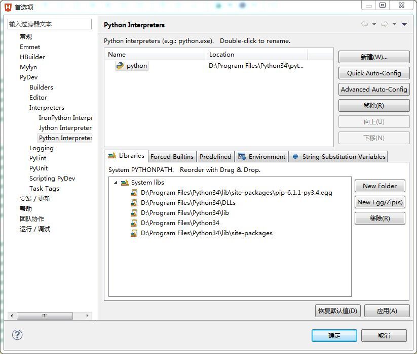The width and height of the screenshot is (417, 354).
Task: Apply changes with 应用(A)
Action: coord(387,311)
